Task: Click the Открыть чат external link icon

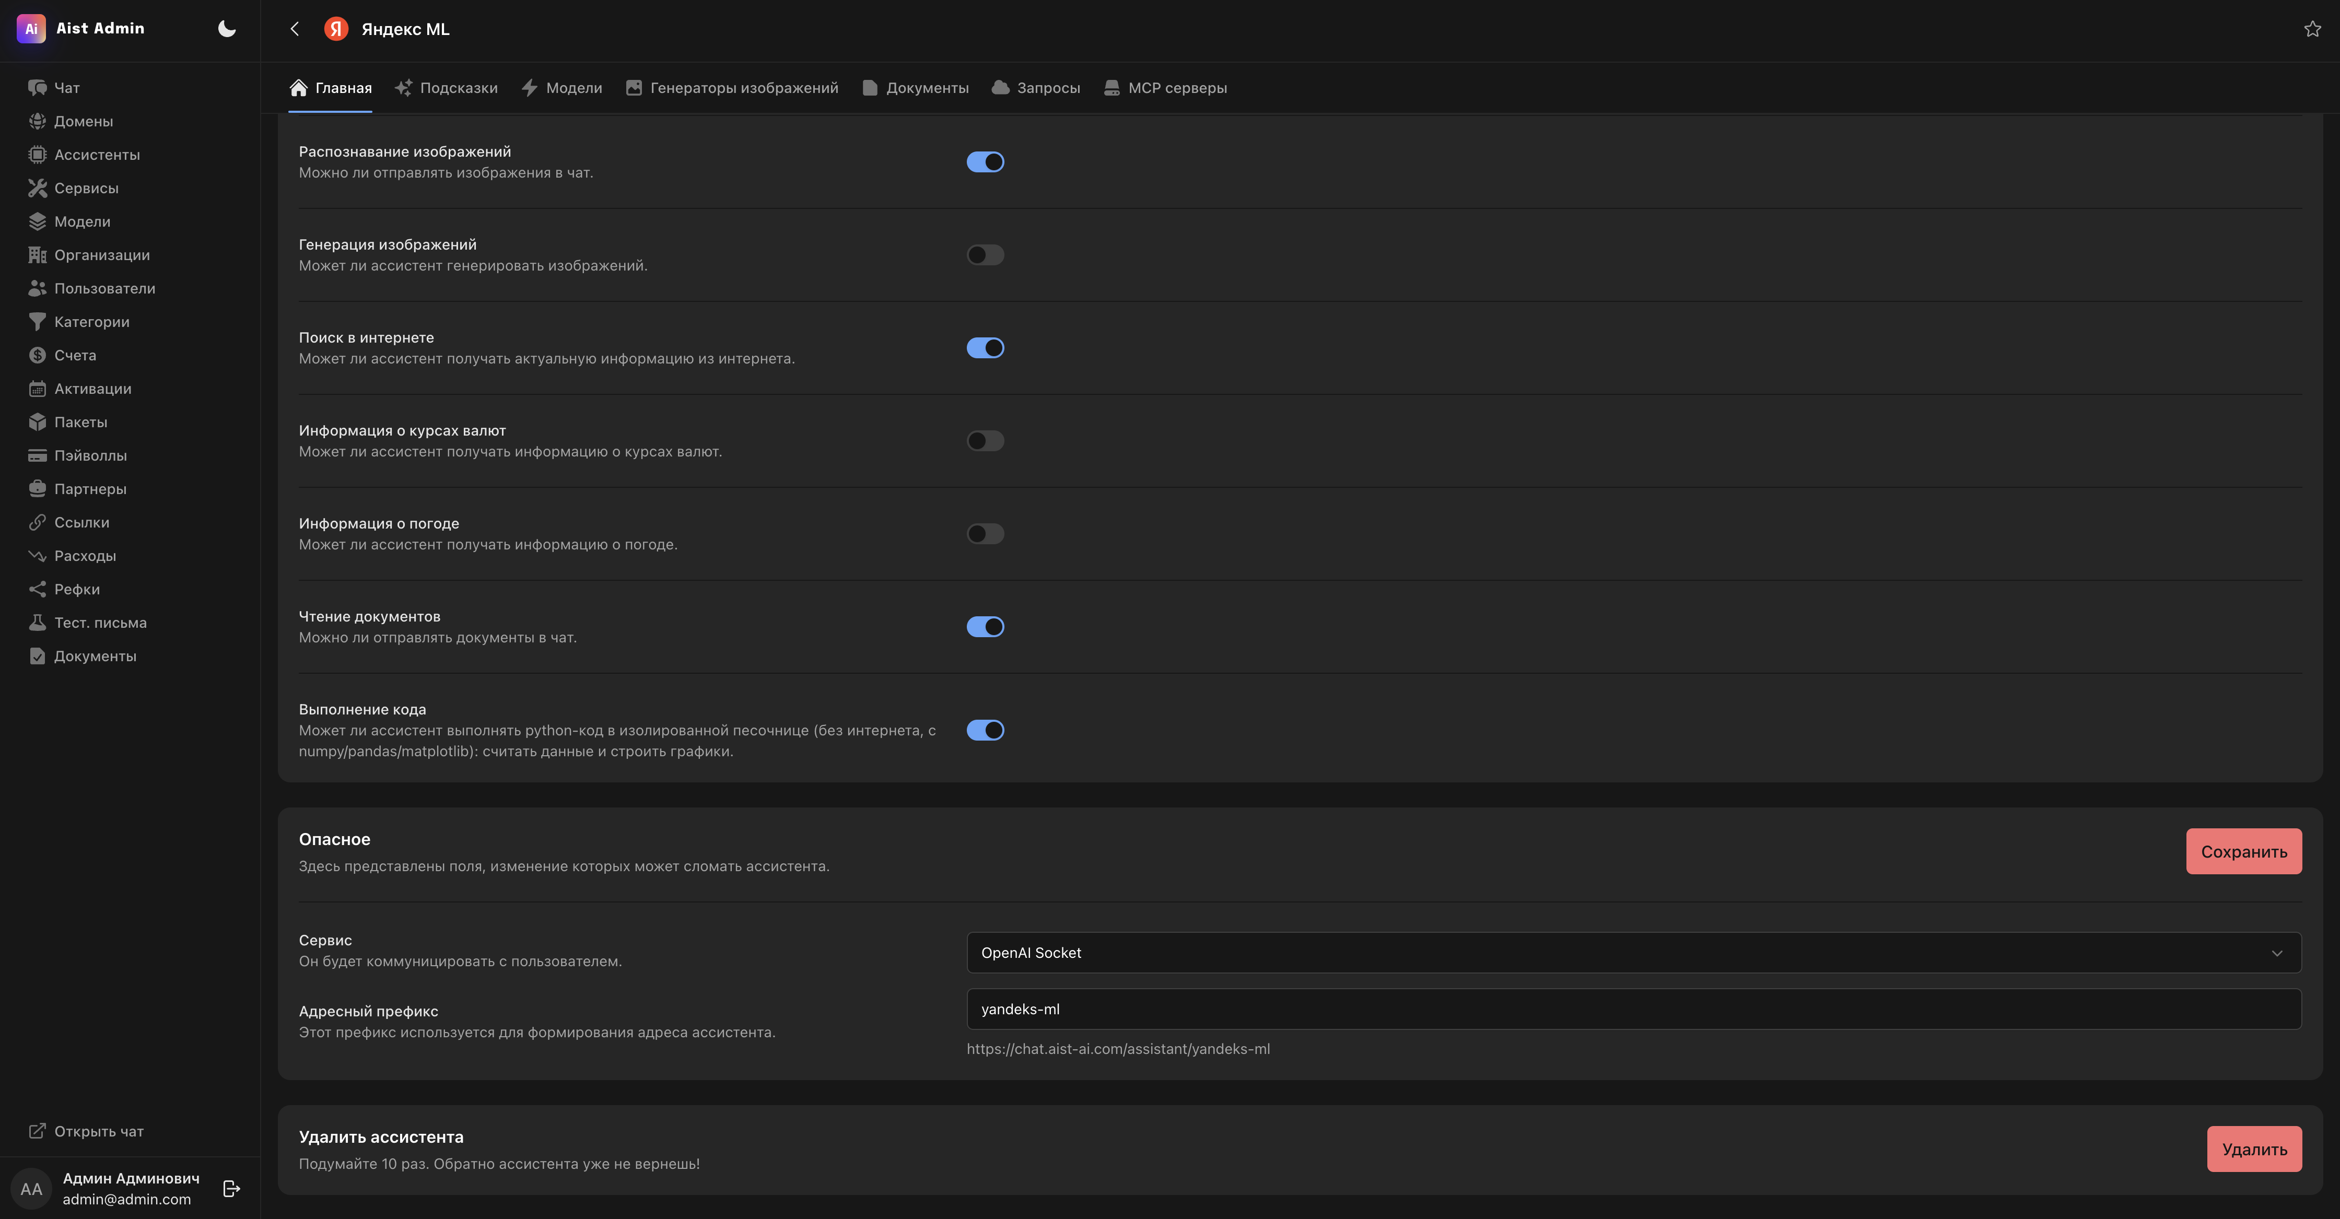Action: coord(37,1131)
